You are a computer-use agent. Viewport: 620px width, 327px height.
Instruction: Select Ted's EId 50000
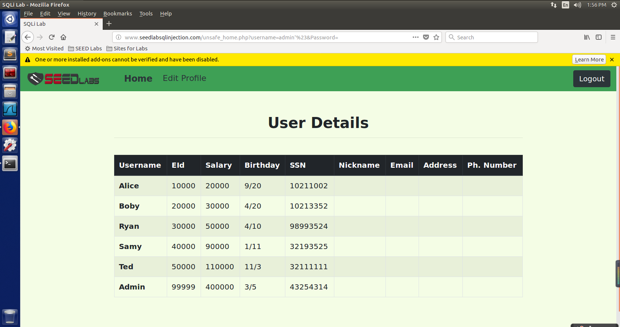[x=183, y=267]
